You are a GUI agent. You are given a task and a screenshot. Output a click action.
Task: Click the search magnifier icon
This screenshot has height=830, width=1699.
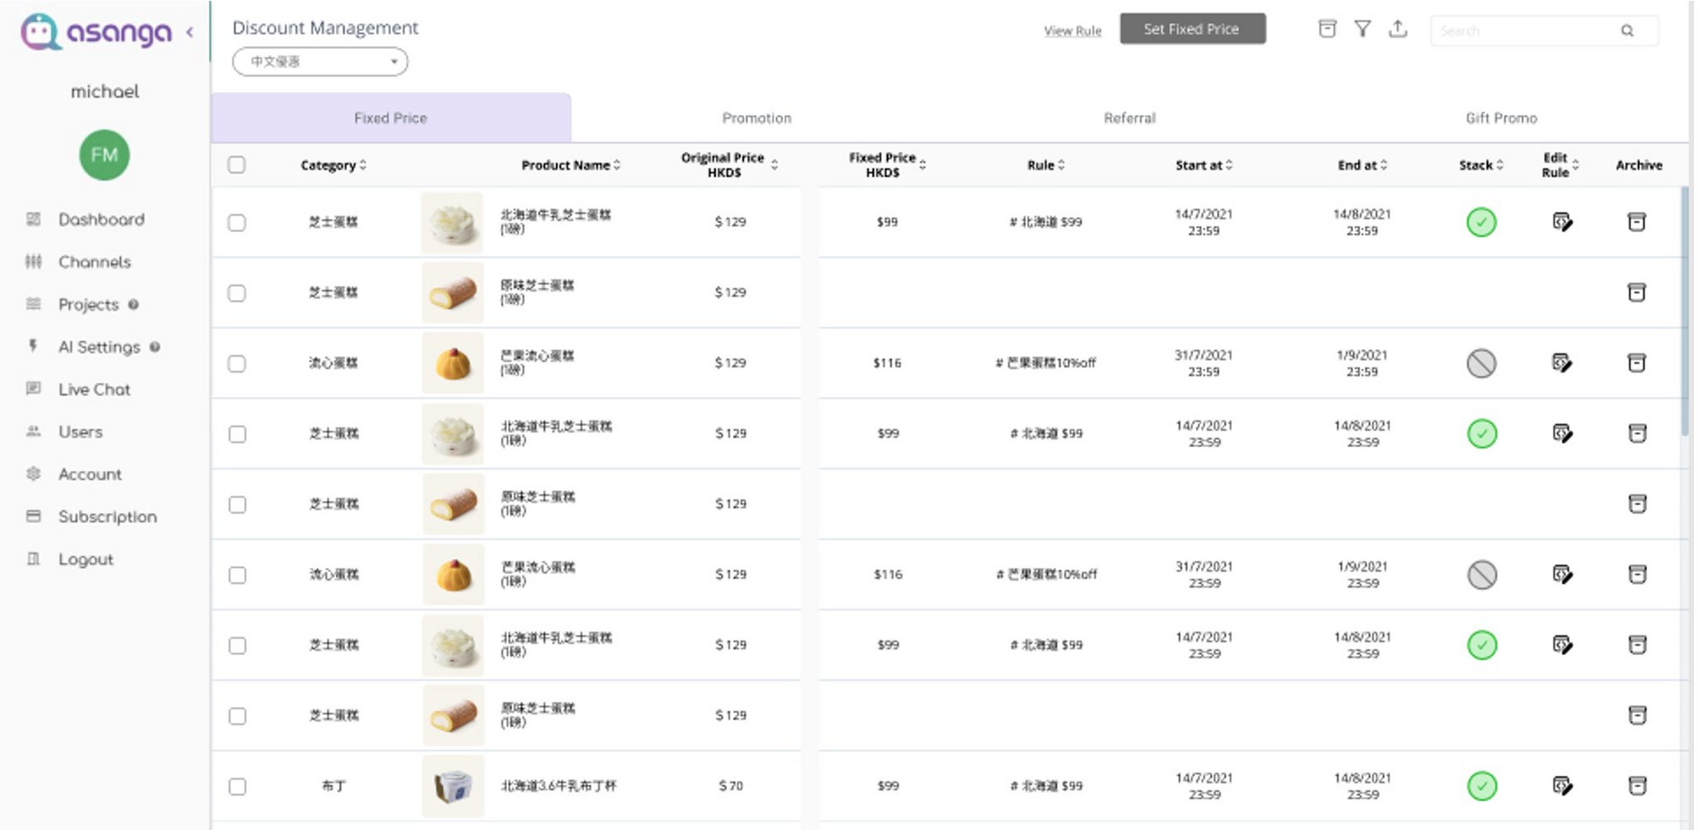1627,31
